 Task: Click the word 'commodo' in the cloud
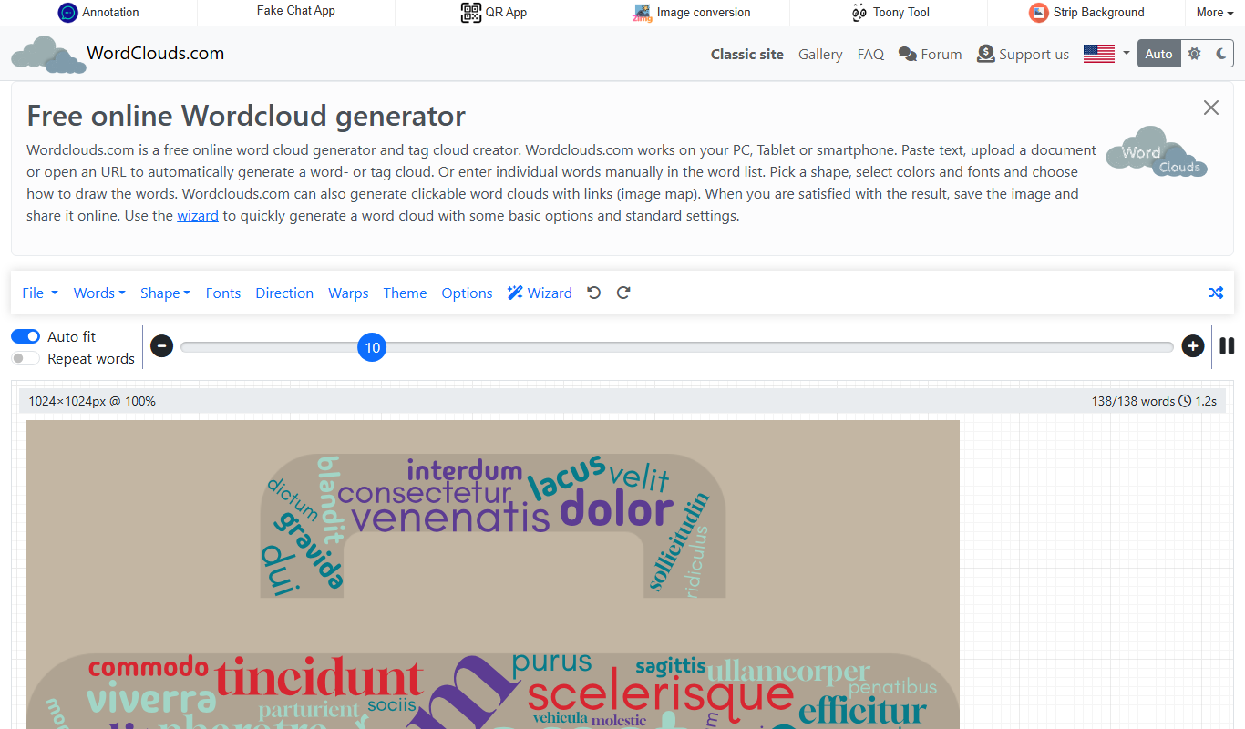tap(149, 667)
